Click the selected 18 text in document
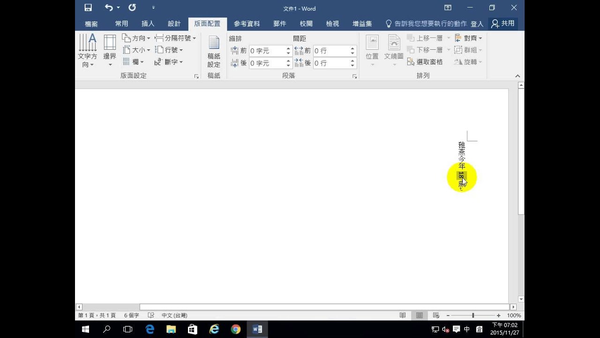600x338 pixels. [461, 176]
